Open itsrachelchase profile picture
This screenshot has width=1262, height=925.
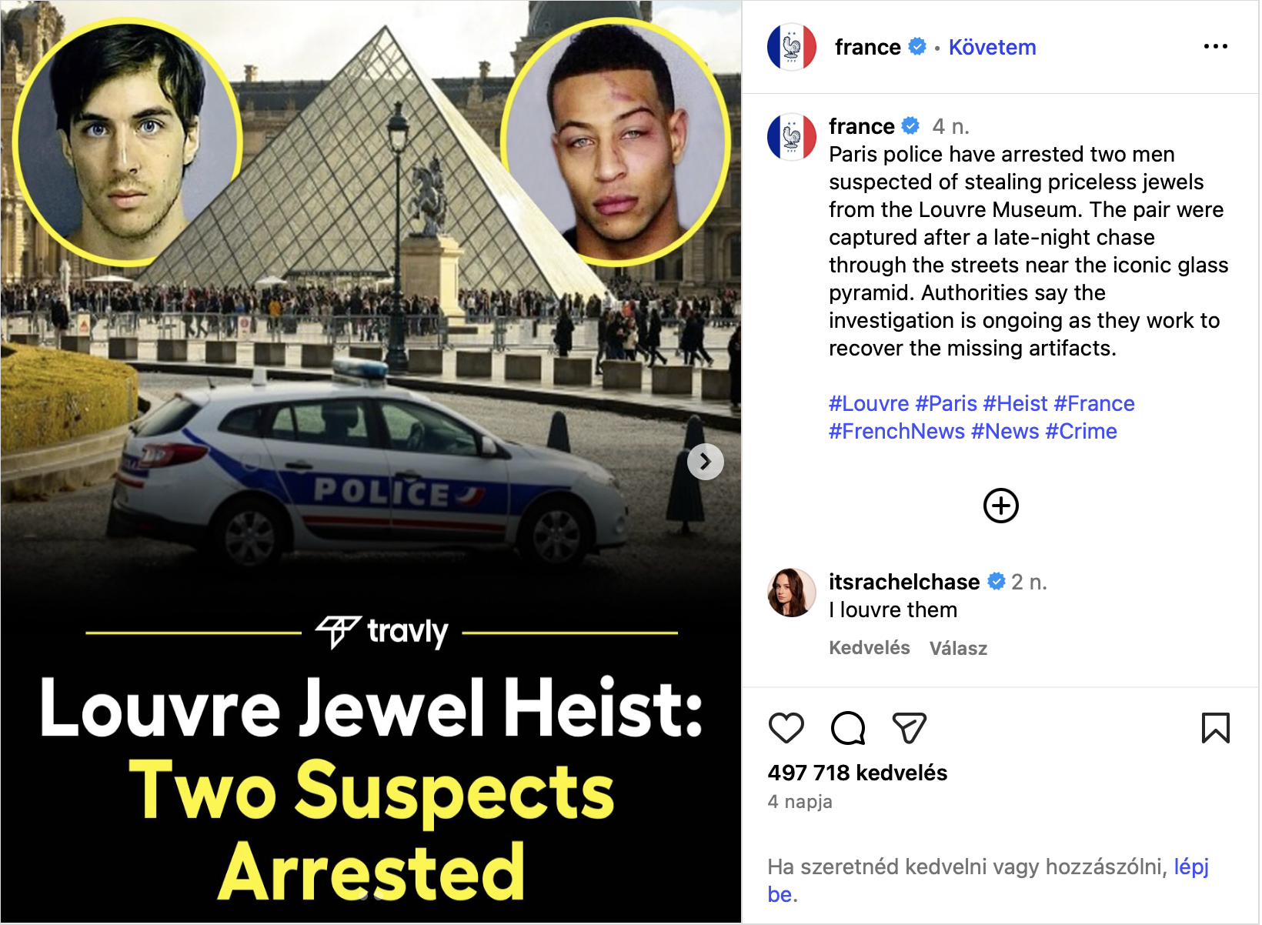coord(791,593)
